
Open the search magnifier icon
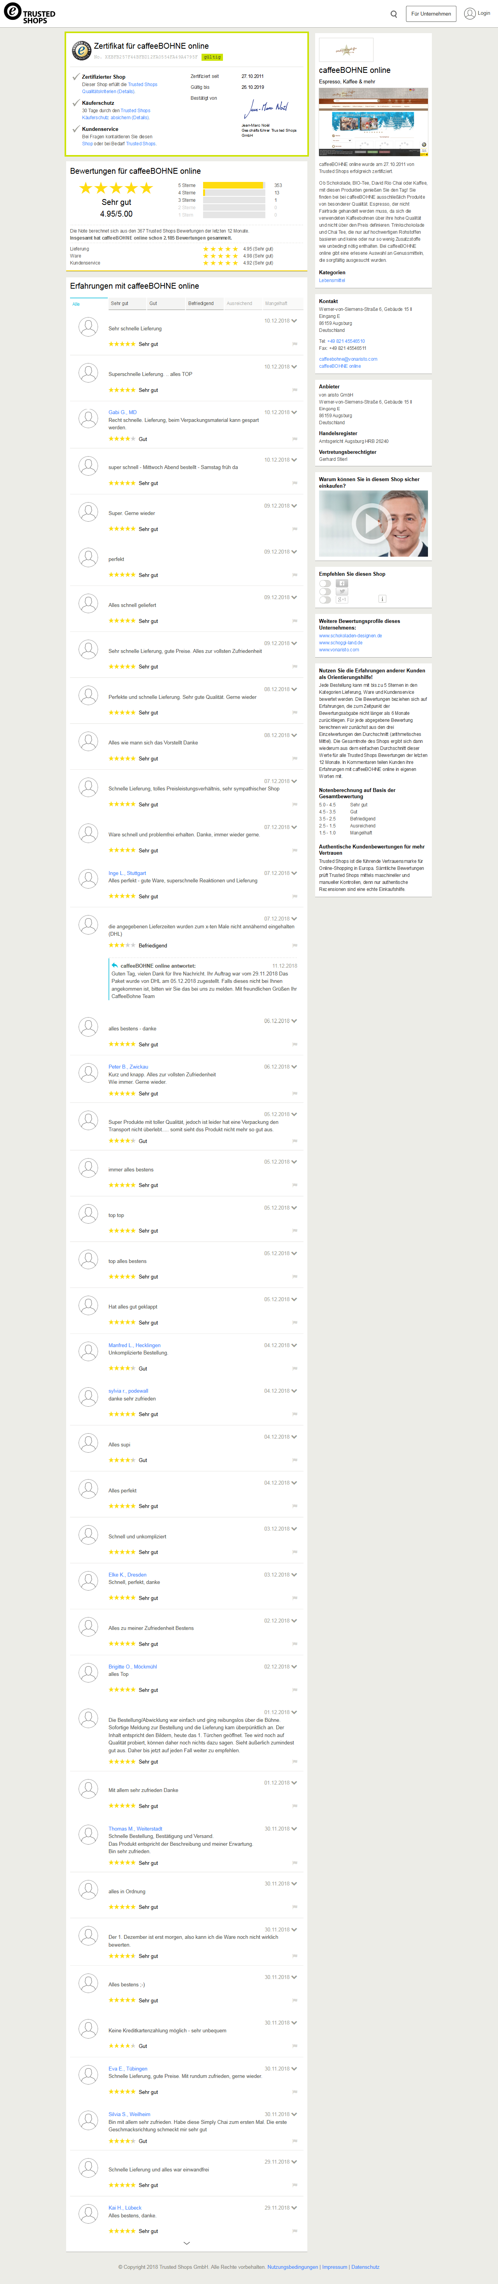pyautogui.click(x=393, y=14)
